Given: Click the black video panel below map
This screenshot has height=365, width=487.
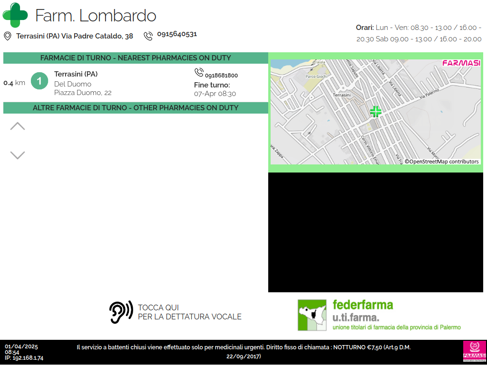Looking at the screenshot, I should [377, 232].
